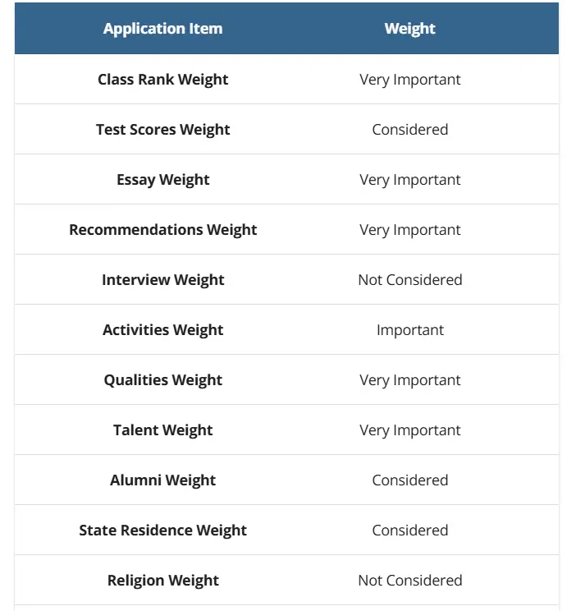Click Considered value in Alumni row

(x=409, y=480)
